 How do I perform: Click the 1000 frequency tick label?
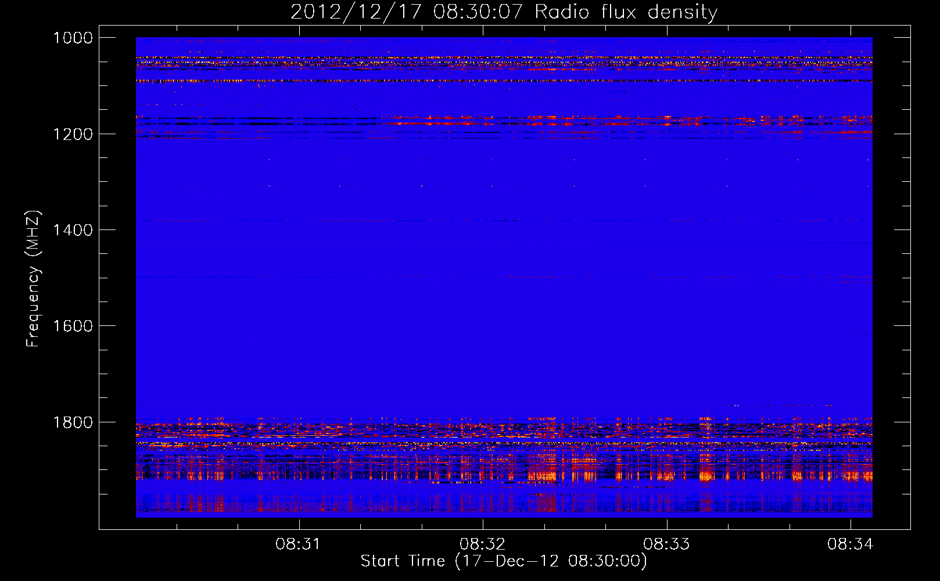73,38
